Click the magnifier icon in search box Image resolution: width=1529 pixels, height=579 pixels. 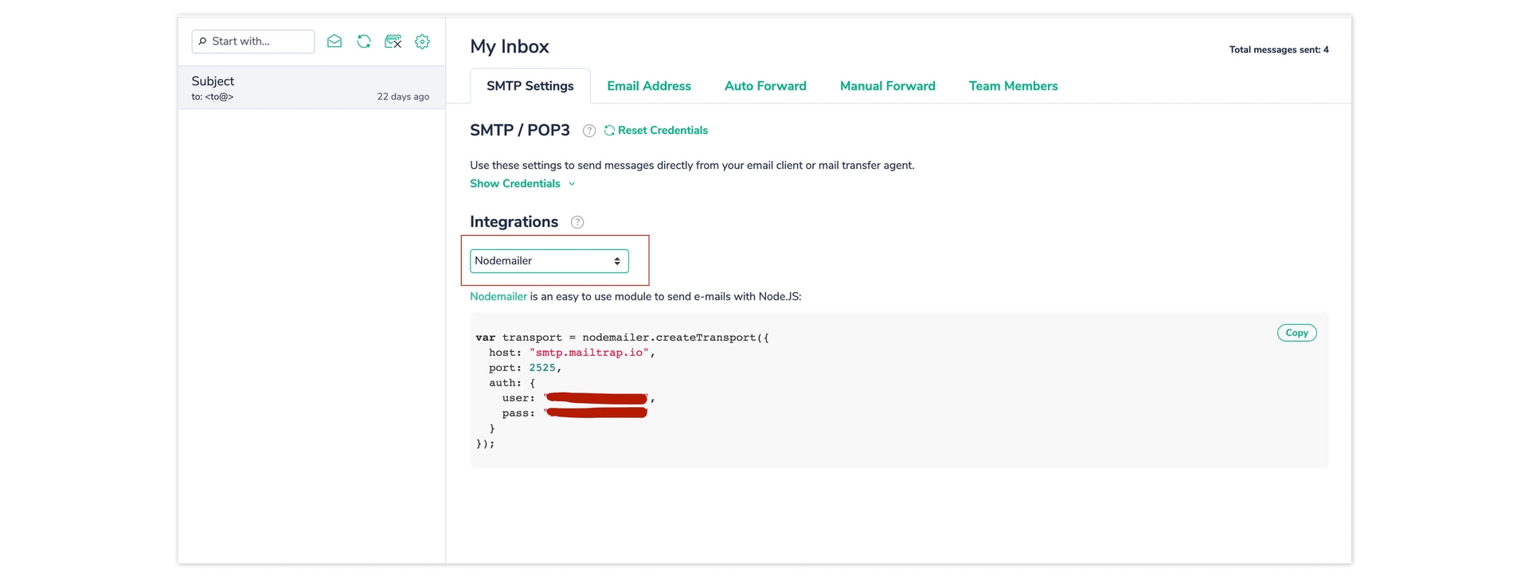(x=202, y=41)
